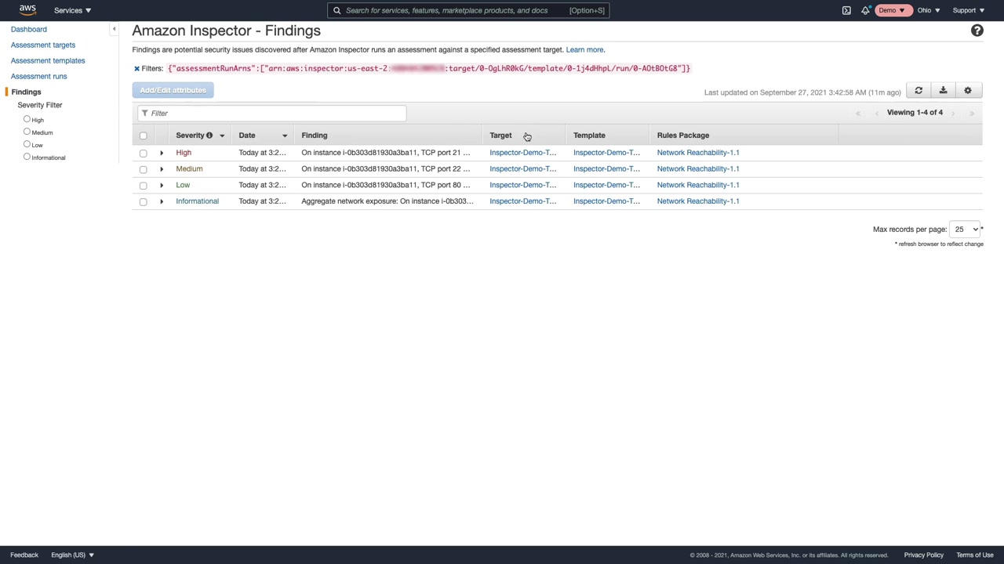Open Assessment targets in sidebar
Viewport: 1004px width, 564px height.
click(43, 45)
